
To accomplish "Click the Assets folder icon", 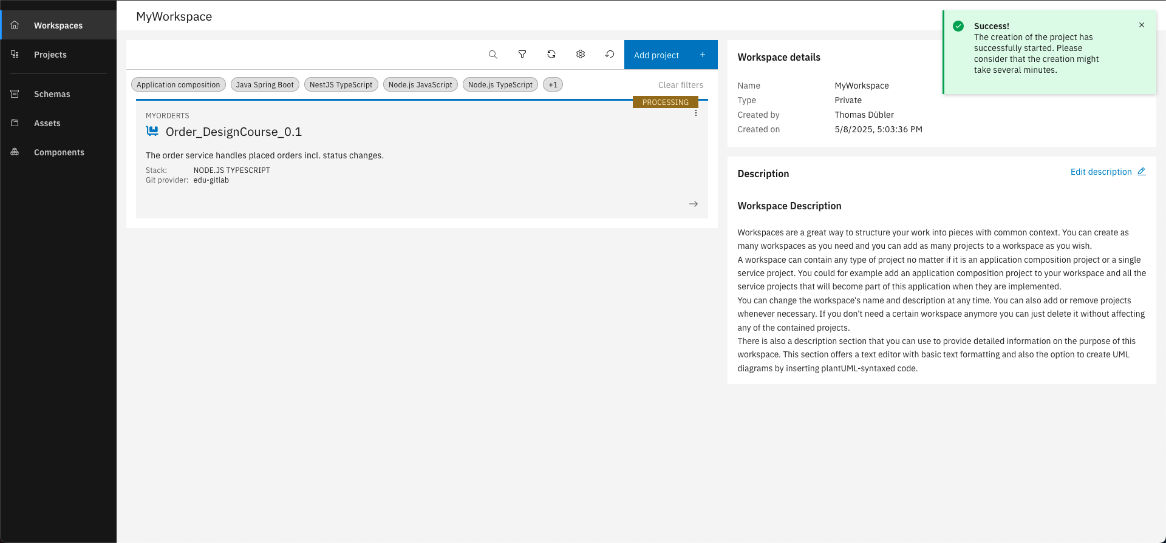I will click(15, 123).
